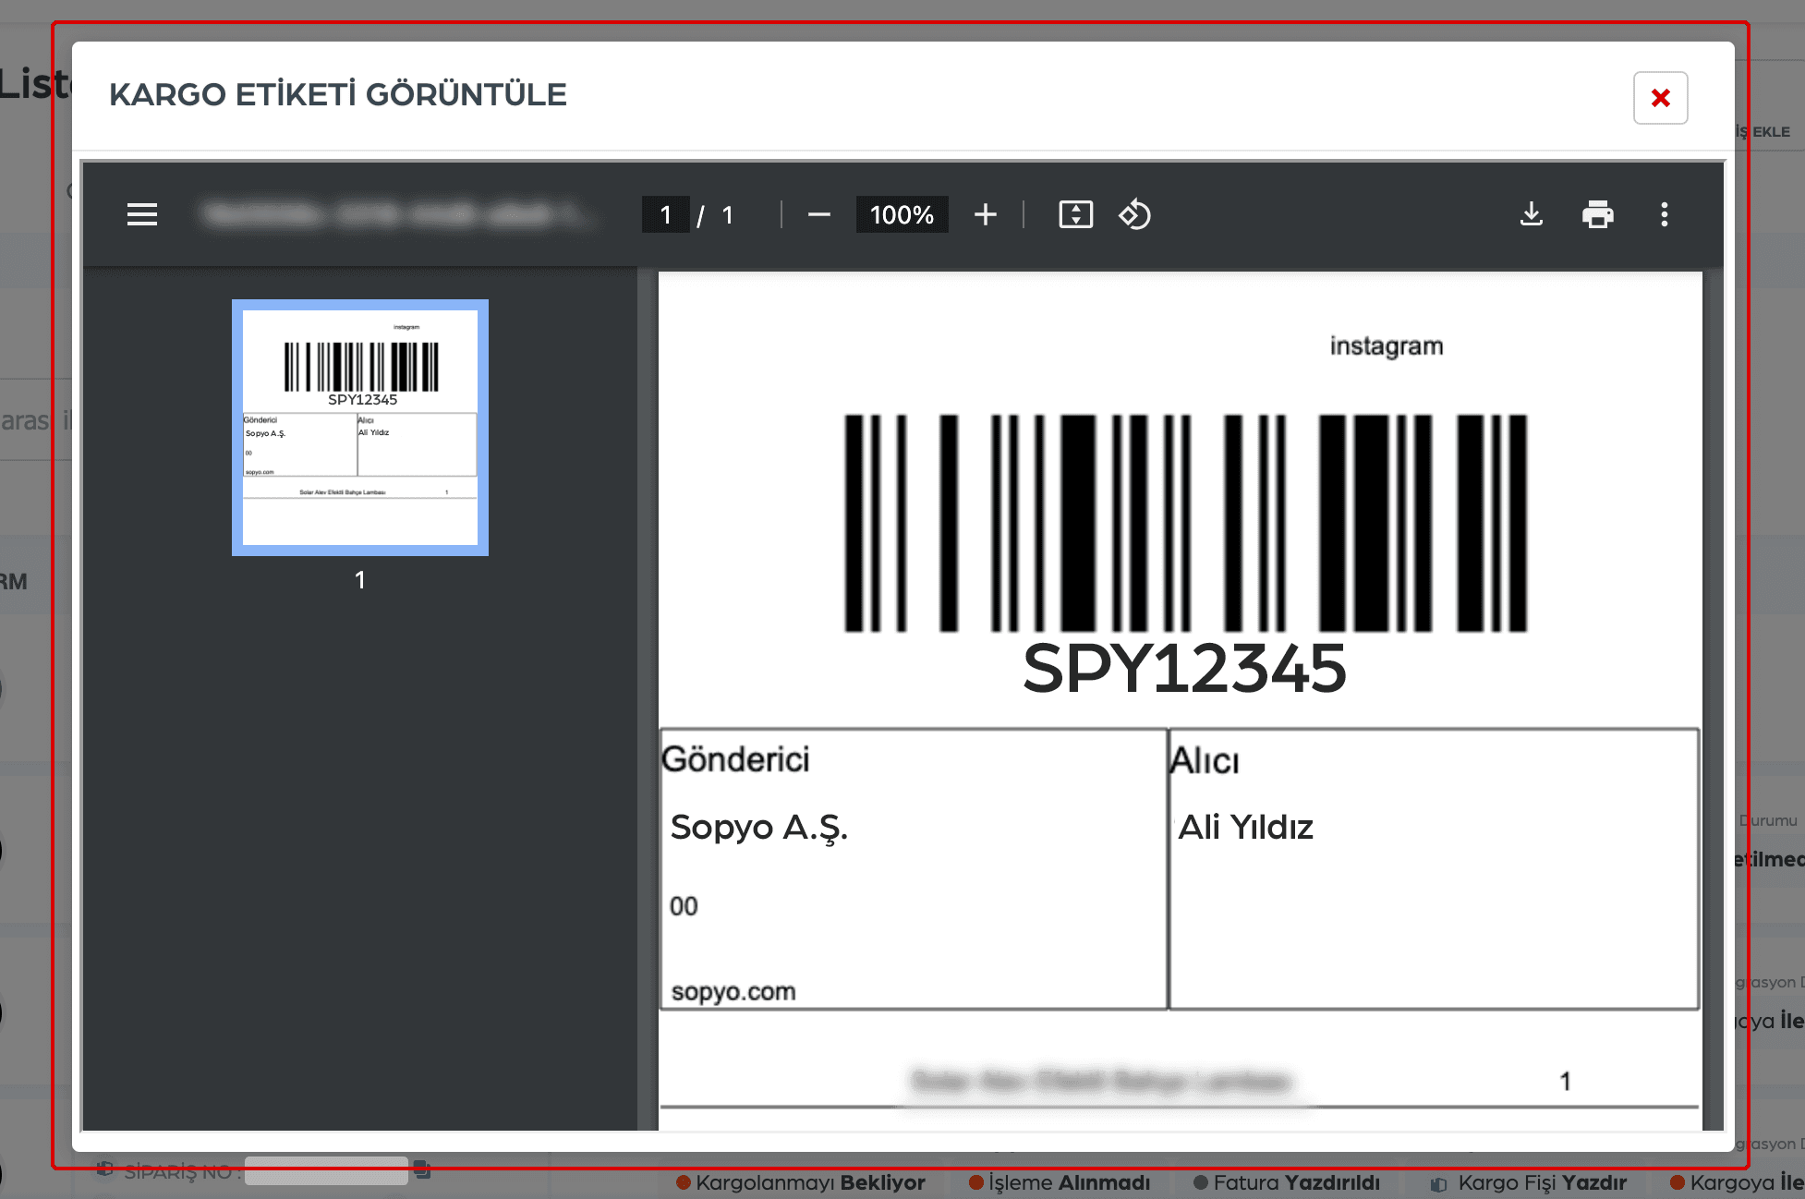
Task: Click the 00 text under the sender
Action: [x=684, y=906]
